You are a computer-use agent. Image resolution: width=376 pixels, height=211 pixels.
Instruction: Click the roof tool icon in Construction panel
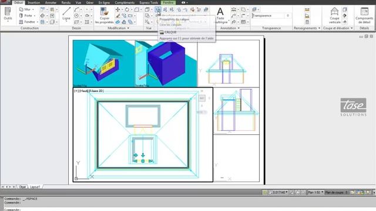coord(42,16)
